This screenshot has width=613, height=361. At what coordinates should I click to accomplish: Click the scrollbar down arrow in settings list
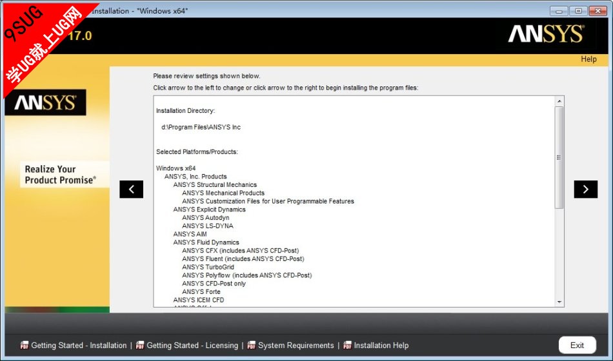coord(559,302)
